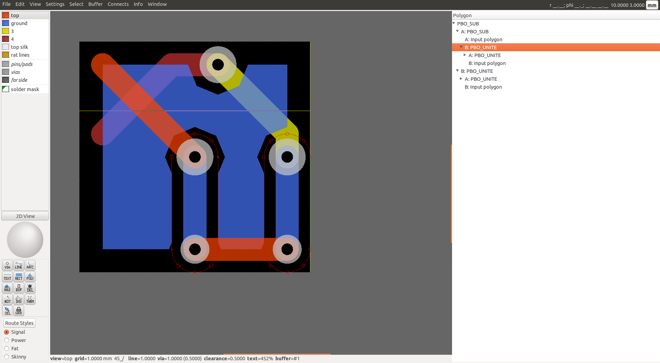Select the RECT tool
Viewport: 660px width, 363px height.
19,276
